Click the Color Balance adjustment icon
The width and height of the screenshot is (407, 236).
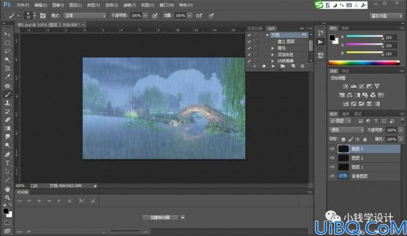pos(349,95)
